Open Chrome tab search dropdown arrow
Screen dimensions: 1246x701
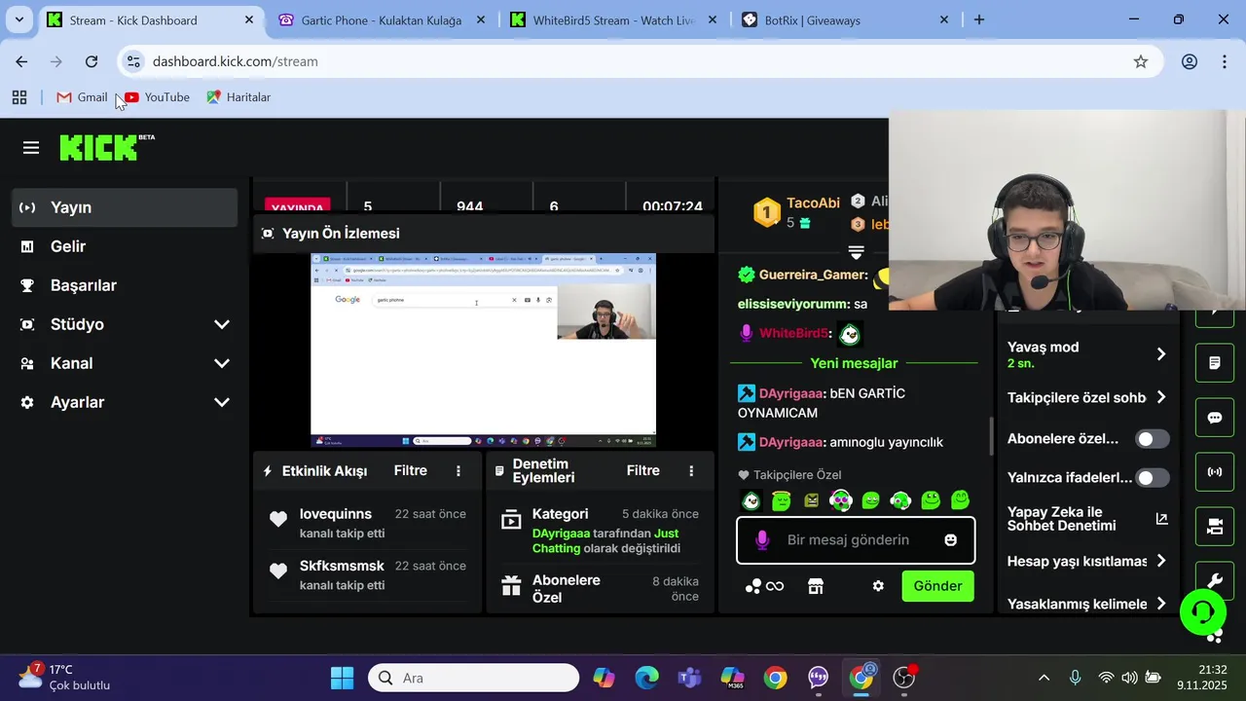tap(18, 19)
